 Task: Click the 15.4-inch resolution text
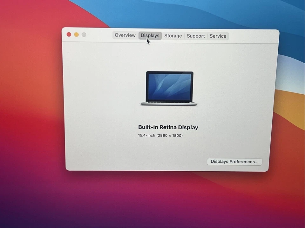pos(160,135)
